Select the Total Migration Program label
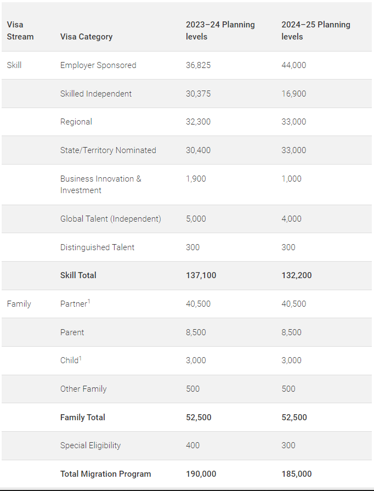 (105, 474)
